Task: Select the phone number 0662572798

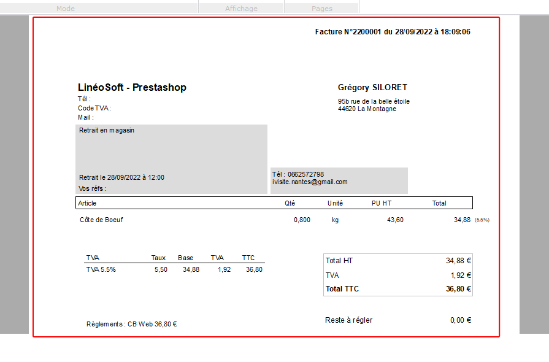Action: 305,174
